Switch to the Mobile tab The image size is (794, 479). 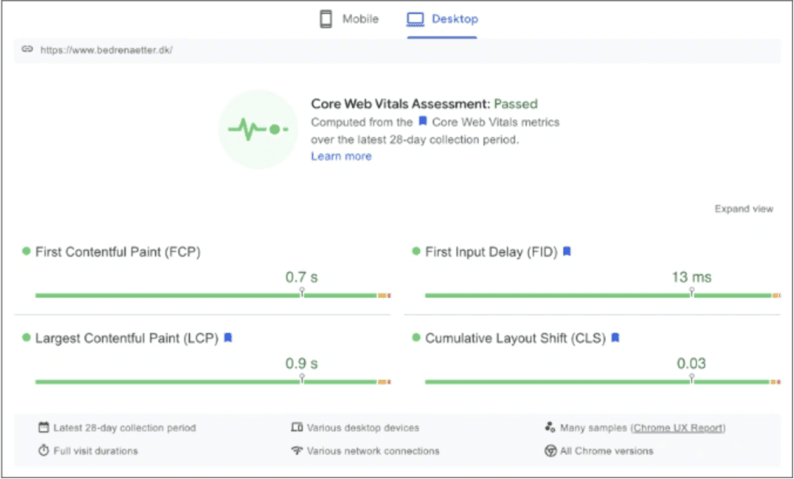(349, 20)
